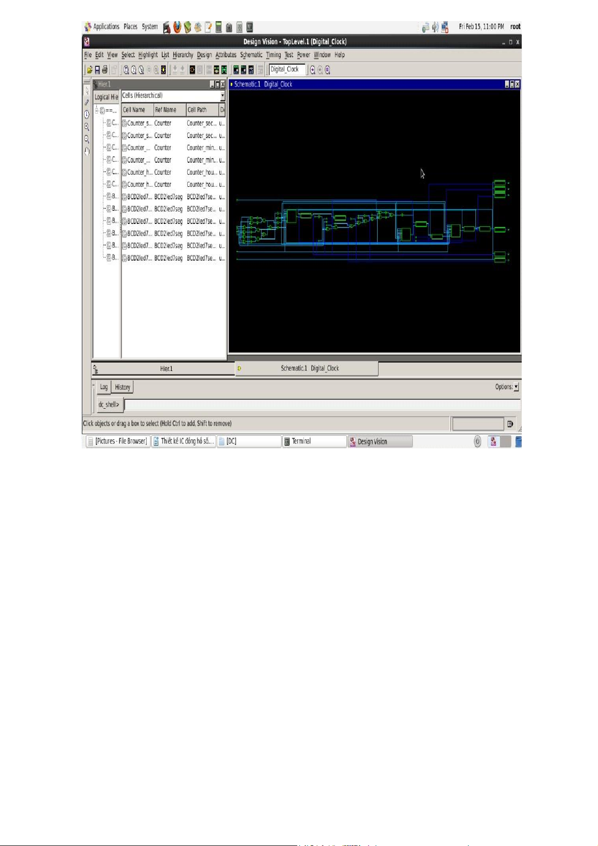Click the printer icon in toolbar
Viewport: 598px width, 846px height.
coord(104,70)
